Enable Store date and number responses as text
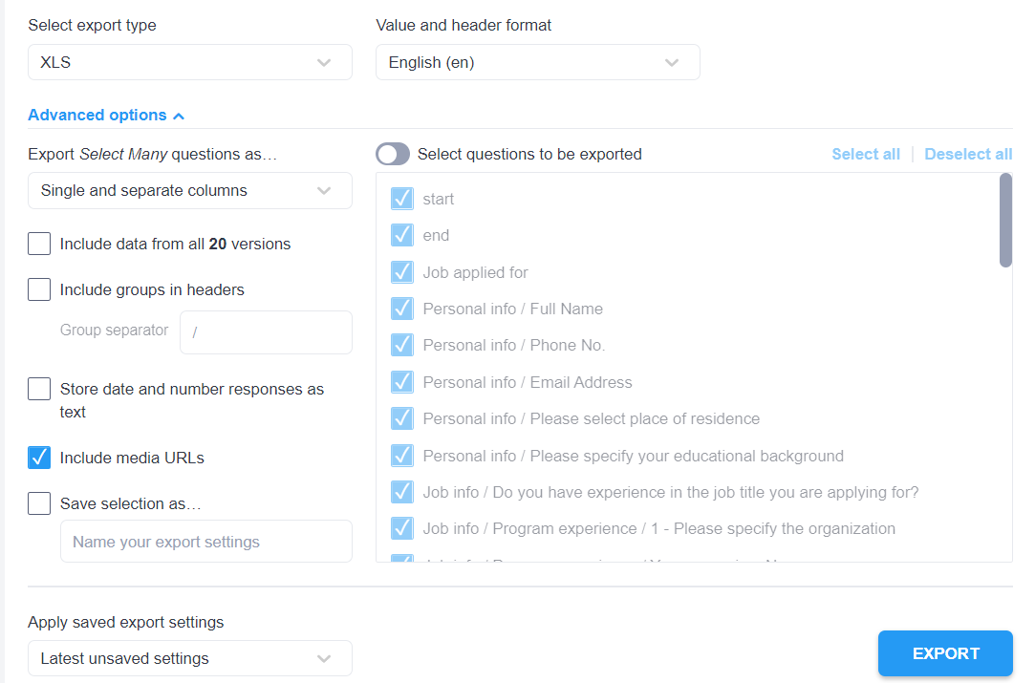Screen dimensions: 1035x683 39,389
